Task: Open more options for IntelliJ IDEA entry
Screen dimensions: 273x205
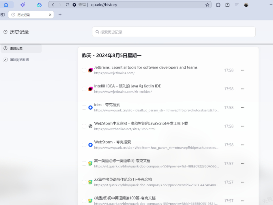Action: coord(243,89)
